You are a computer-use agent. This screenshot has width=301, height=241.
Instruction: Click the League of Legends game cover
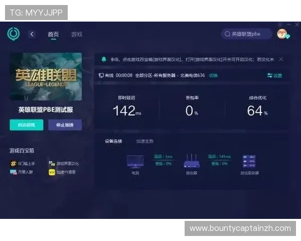[x=46, y=76]
